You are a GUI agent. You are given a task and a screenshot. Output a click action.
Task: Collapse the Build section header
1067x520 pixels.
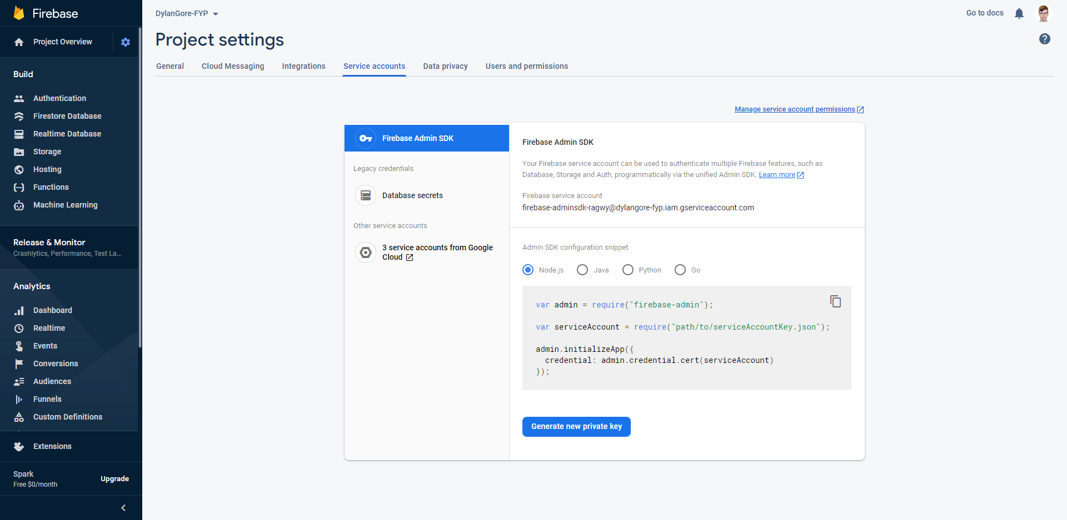pos(23,74)
